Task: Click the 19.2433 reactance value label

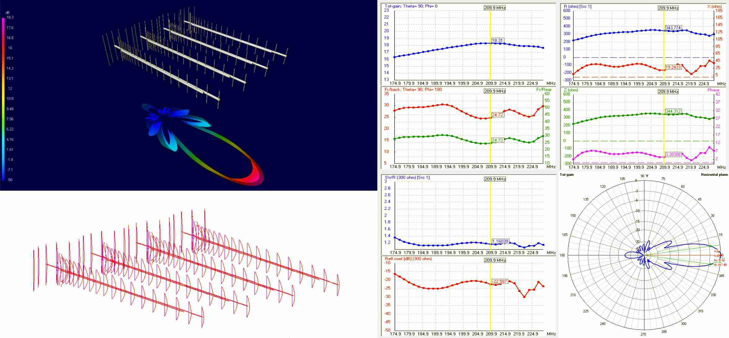Action: point(673,67)
